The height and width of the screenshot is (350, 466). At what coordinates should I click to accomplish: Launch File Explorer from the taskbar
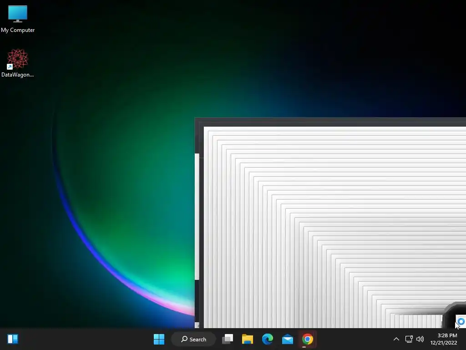[247, 339]
